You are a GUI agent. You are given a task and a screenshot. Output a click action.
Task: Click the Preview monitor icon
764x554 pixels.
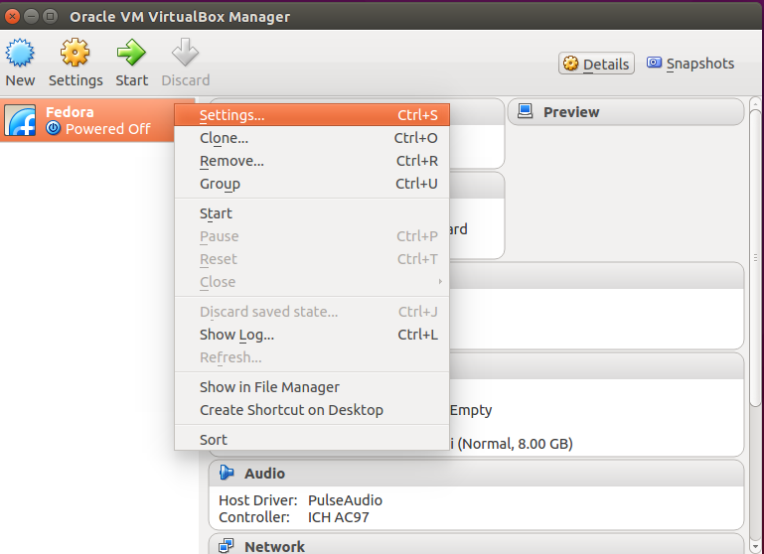click(x=526, y=111)
